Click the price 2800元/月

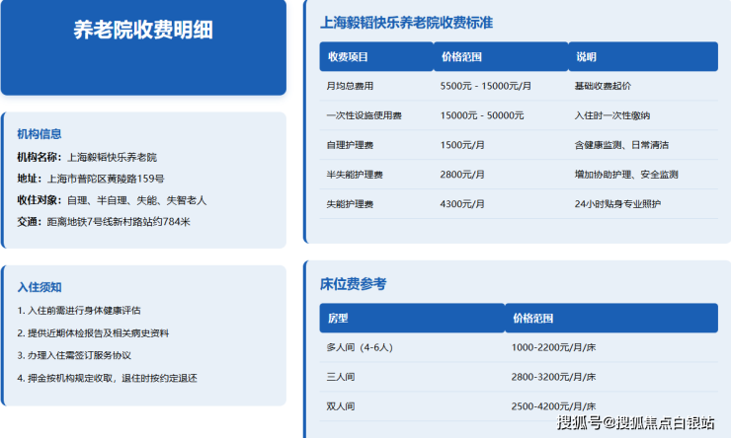(462, 175)
